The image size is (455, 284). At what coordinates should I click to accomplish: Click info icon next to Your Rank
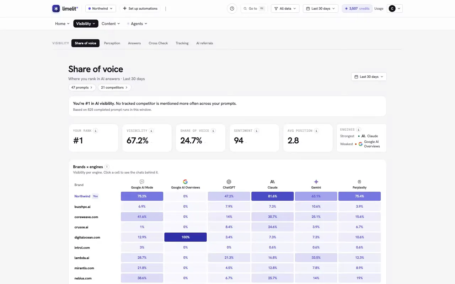tap(95, 131)
